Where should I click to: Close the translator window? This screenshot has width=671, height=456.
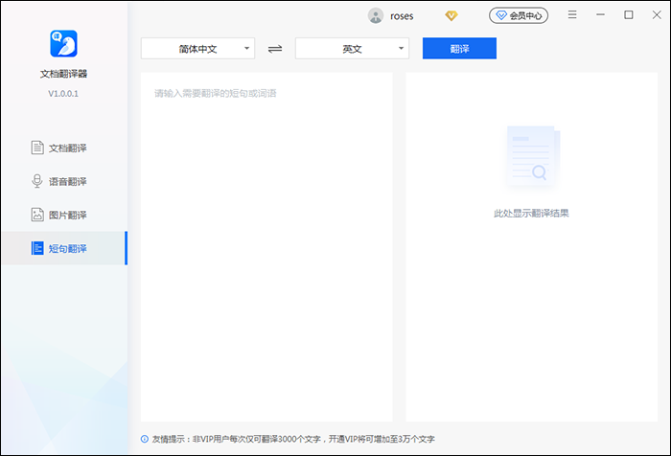[x=657, y=15]
